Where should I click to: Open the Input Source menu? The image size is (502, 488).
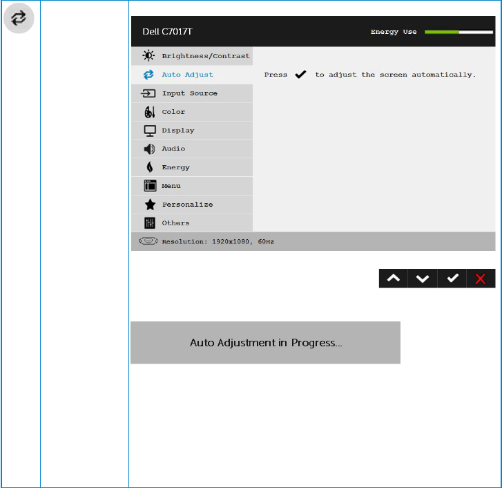click(192, 93)
